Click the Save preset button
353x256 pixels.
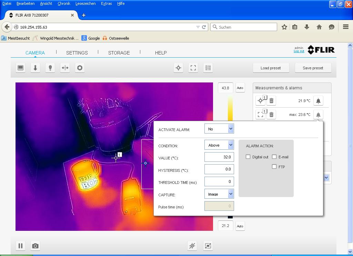(313, 68)
